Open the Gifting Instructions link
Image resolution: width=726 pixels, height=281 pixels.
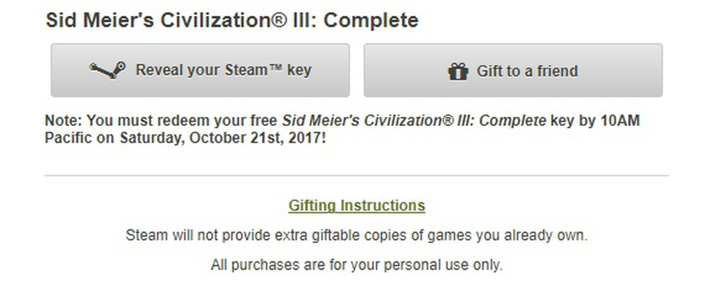(356, 206)
